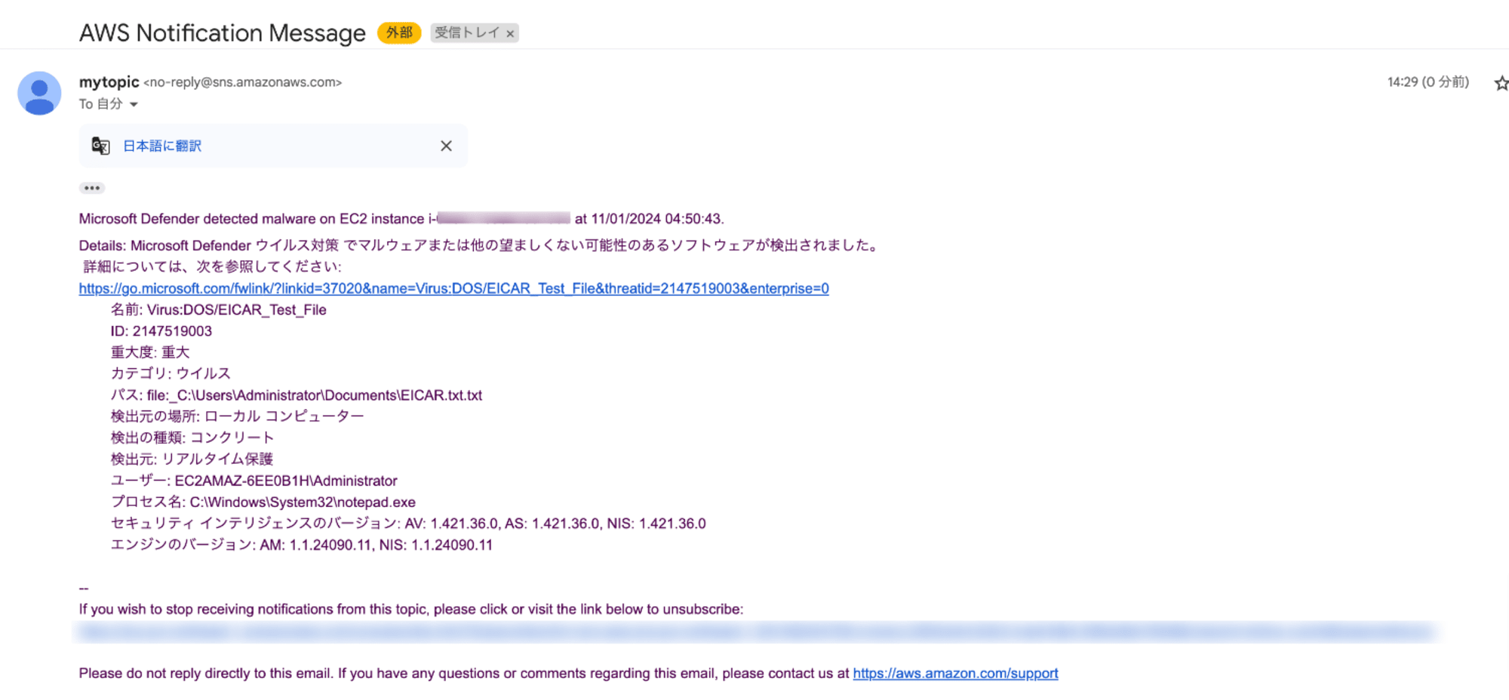Click the Details: Microsoft Defender ウイルス対策 line
The height and width of the screenshot is (700, 1509).
[x=480, y=245]
